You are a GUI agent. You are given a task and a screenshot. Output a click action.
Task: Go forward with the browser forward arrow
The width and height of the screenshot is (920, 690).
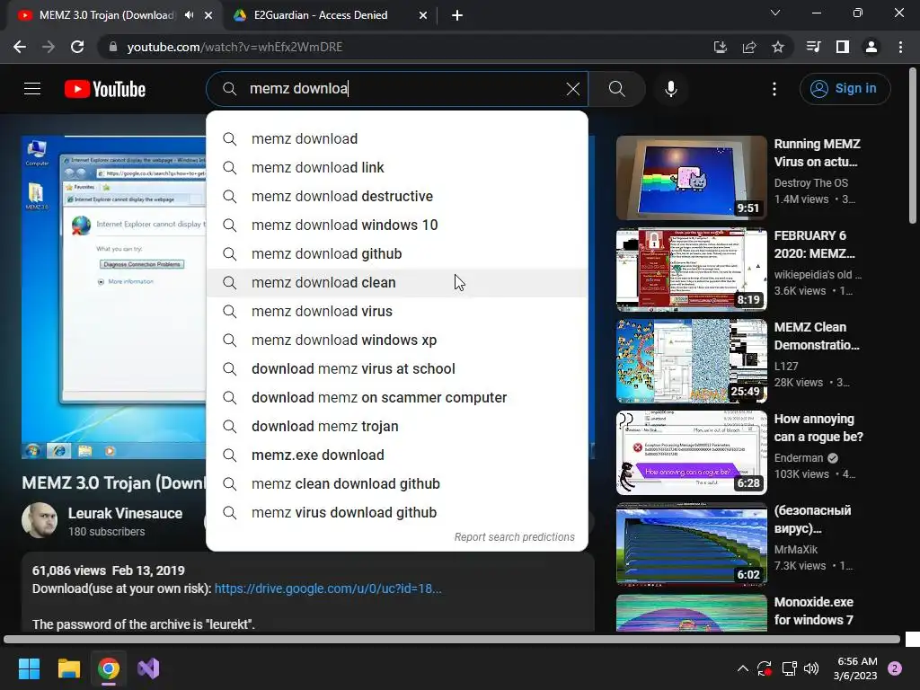point(49,47)
